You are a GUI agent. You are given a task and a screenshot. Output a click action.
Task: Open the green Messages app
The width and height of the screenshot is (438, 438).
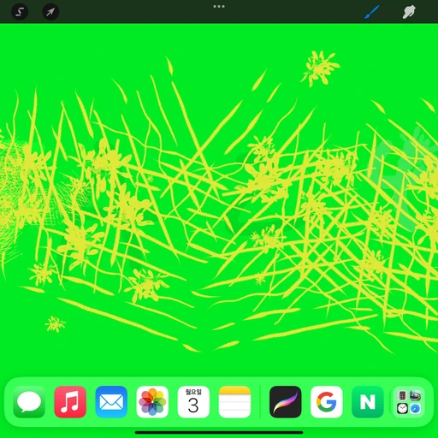coord(29,402)
